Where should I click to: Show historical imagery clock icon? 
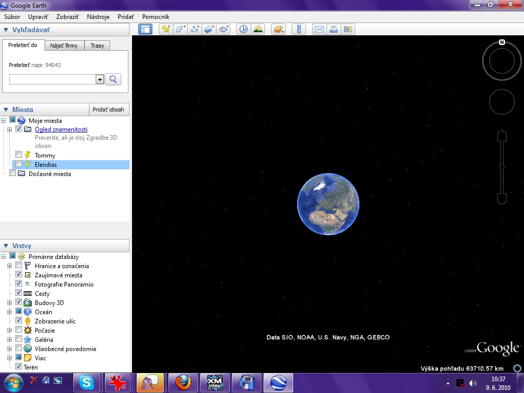244,29
